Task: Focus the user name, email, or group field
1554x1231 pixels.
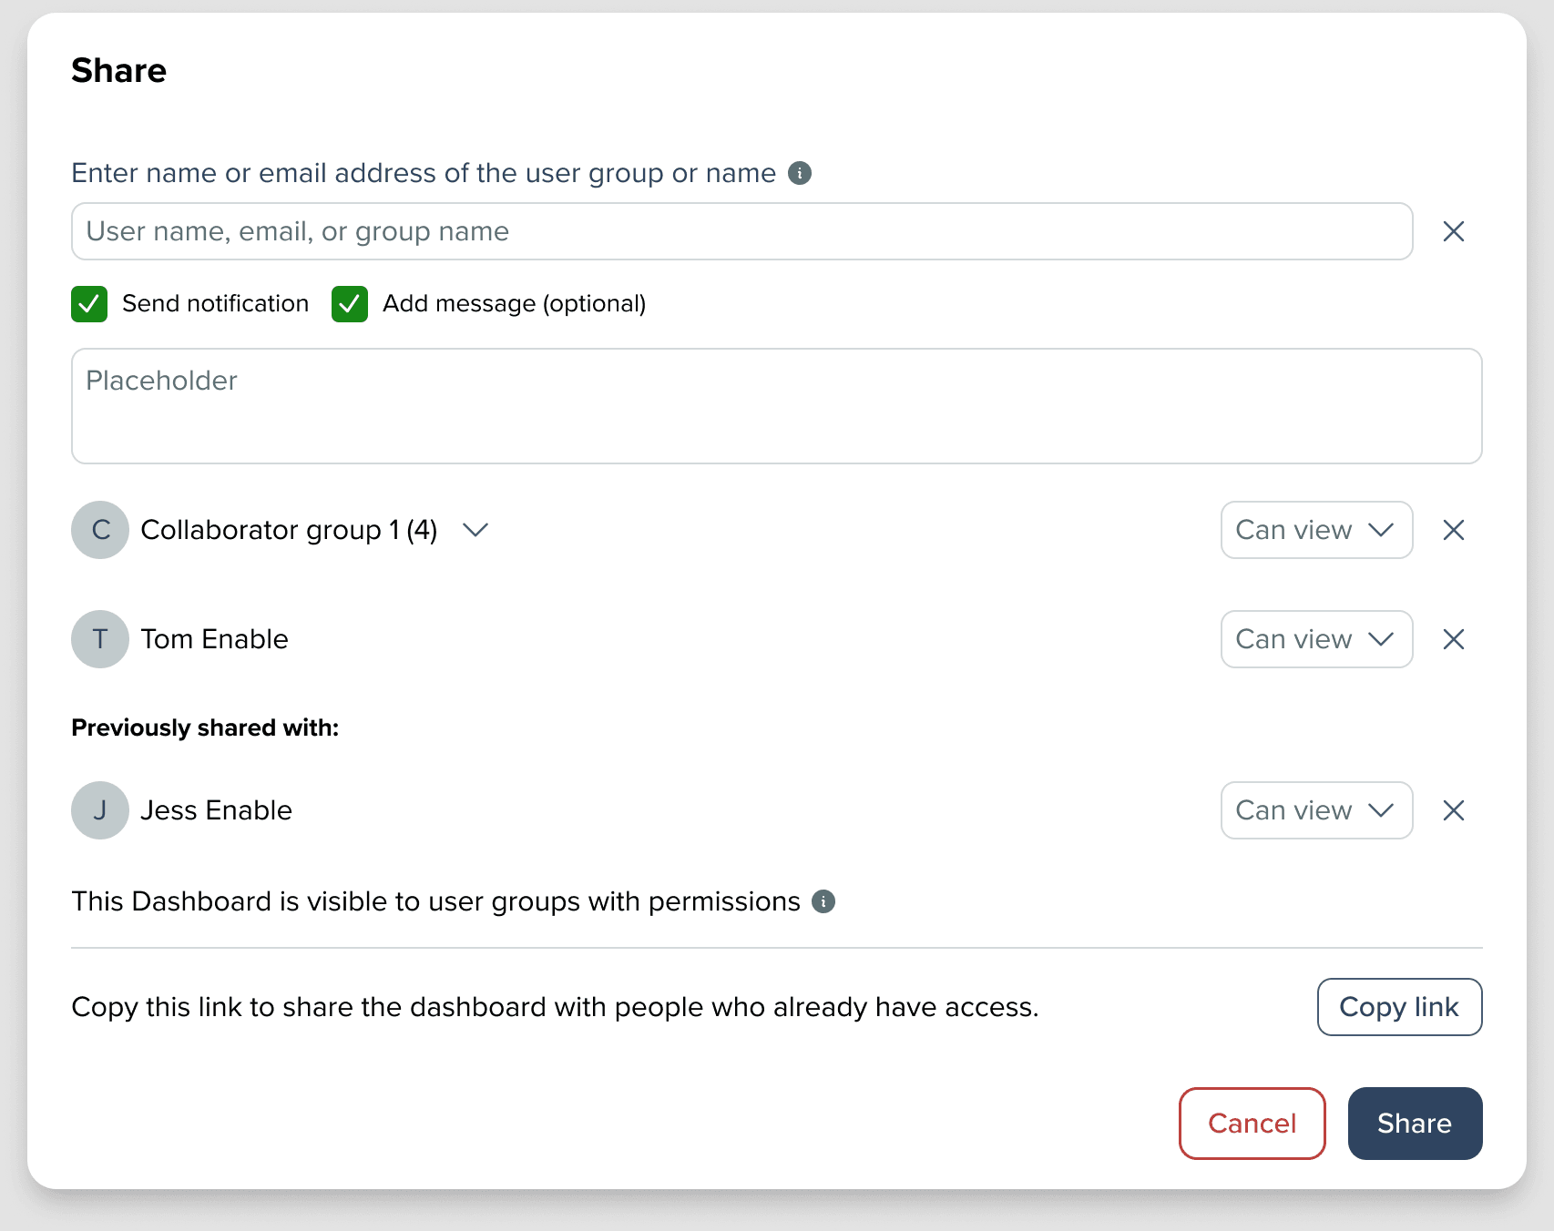Action: (x=741, y=231)
